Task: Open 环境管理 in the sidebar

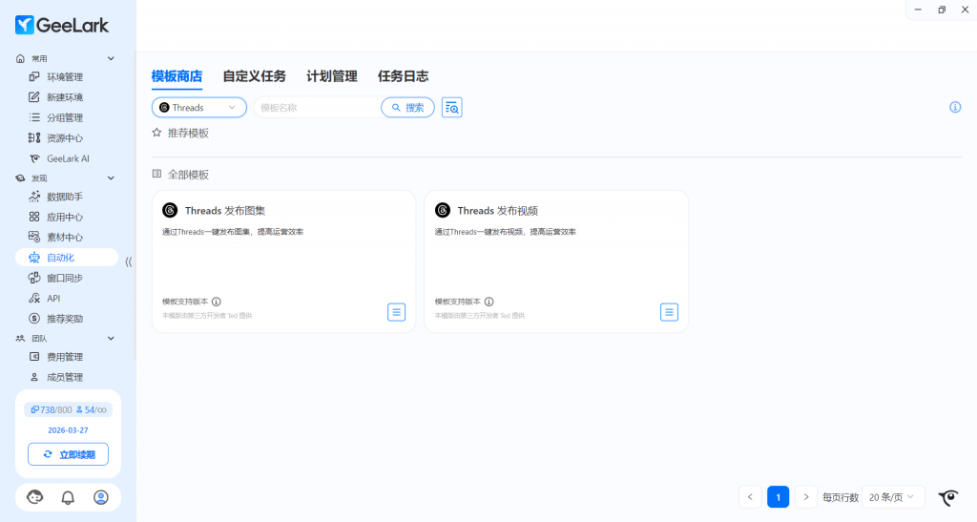Action: pos(65,77)
